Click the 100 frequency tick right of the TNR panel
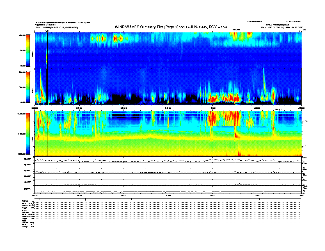Image resolution: width=325 pixels, height=251 pixels. pyautogui.click(x=305, y=121)
